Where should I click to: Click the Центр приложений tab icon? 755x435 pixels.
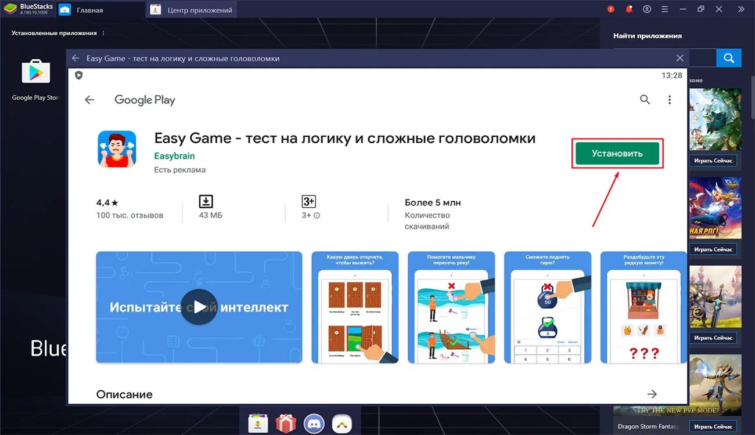tap(156, 10)
